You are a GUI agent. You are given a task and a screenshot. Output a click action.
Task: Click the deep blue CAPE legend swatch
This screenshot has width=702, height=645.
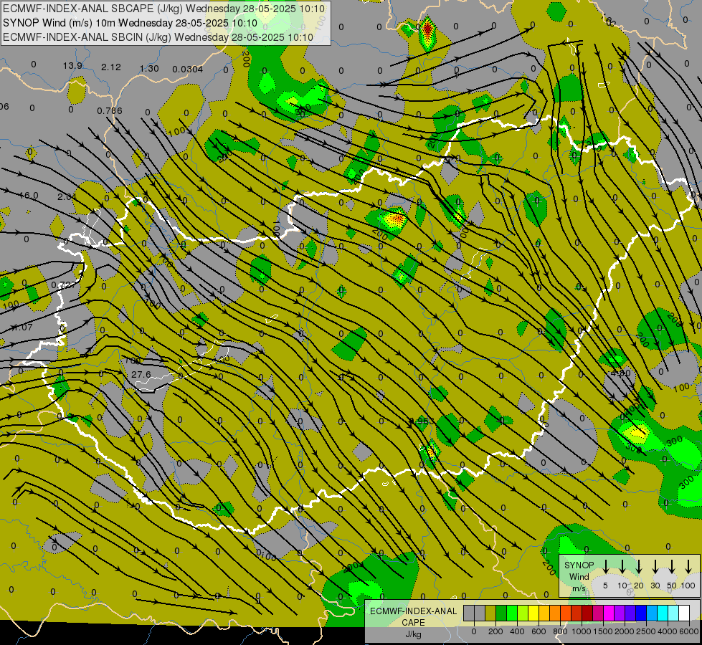click(x=640, y=613)
